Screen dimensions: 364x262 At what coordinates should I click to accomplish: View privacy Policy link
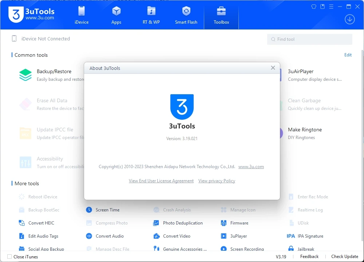[x=217, y=181]
